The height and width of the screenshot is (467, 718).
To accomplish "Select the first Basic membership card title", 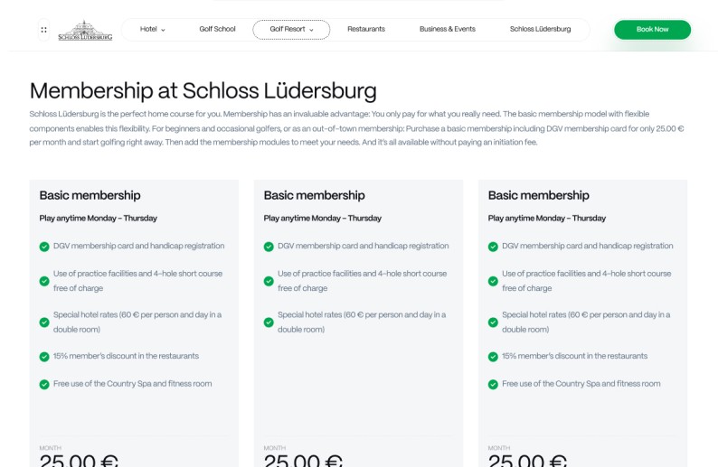I will (x=90, y=195).
